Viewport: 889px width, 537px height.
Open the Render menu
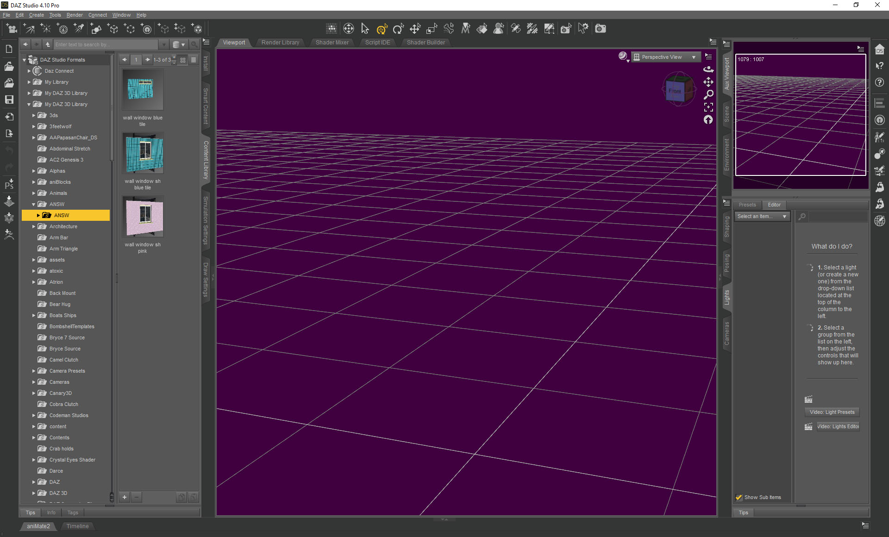pos(75,15)
